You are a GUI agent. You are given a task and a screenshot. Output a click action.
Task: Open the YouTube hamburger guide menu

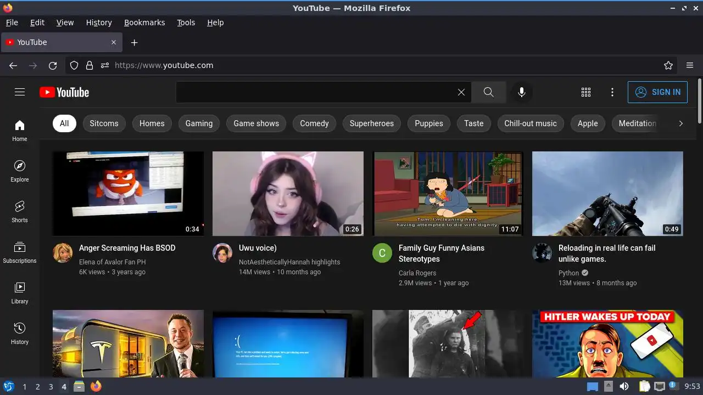point(20,92)
